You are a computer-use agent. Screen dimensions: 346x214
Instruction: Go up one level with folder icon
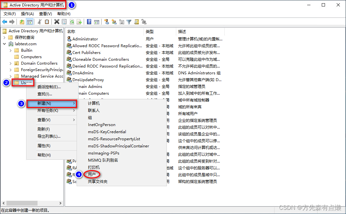tap(22, 22)
